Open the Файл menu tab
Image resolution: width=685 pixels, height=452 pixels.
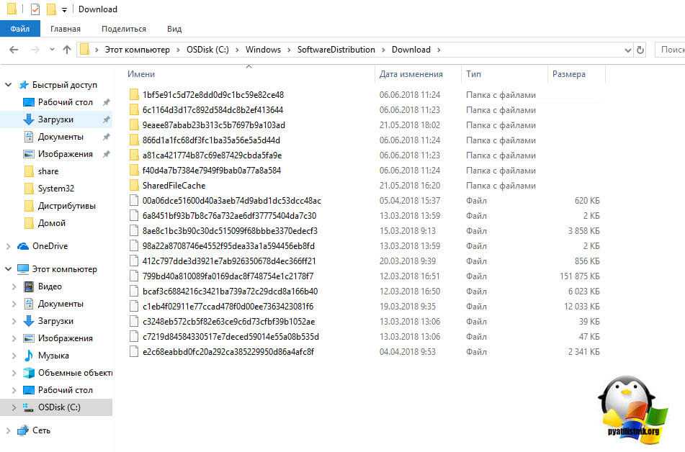coord(20,29)
